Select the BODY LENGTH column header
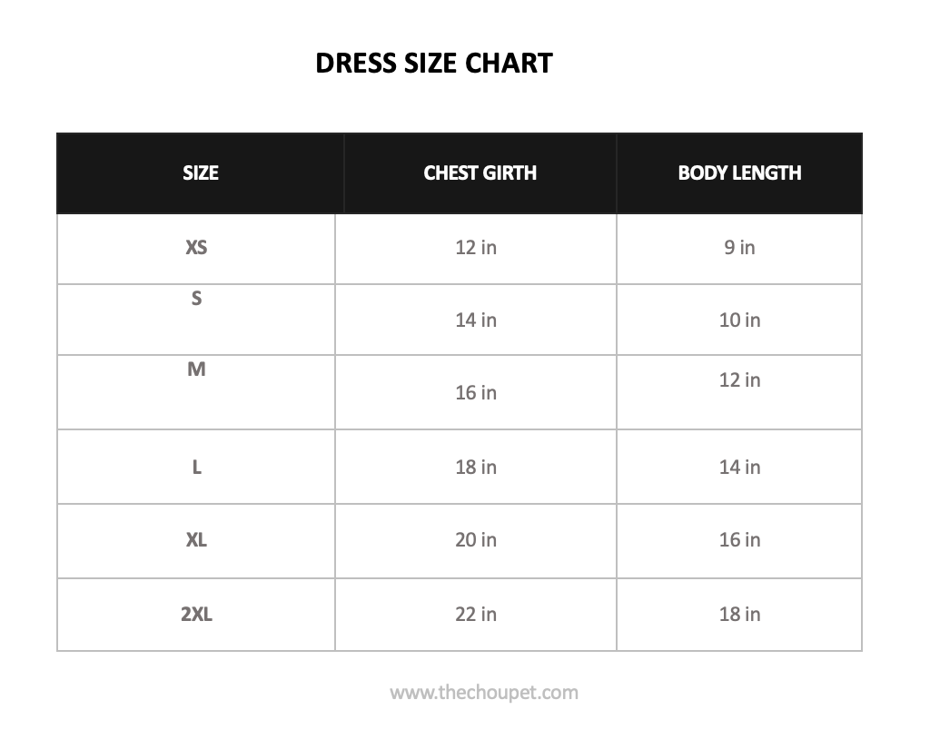The width and height of the screenshot is (930, 739). [x=739, y=172]
